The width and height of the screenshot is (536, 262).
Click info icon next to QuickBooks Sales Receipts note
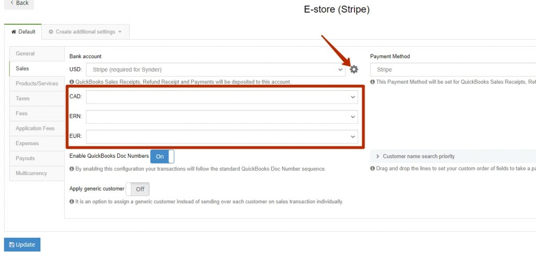[x=72, y=82]
